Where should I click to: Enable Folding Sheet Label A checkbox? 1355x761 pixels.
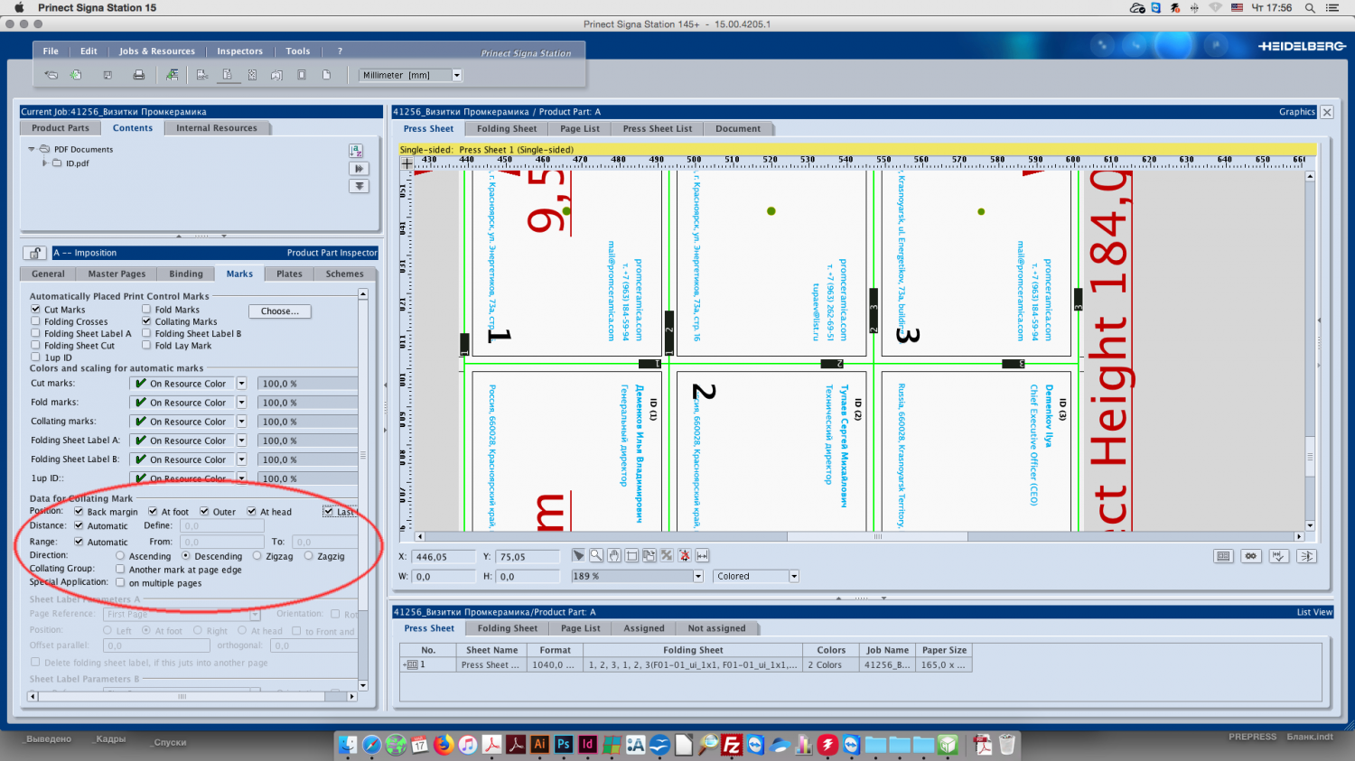(x=35, y=333)
